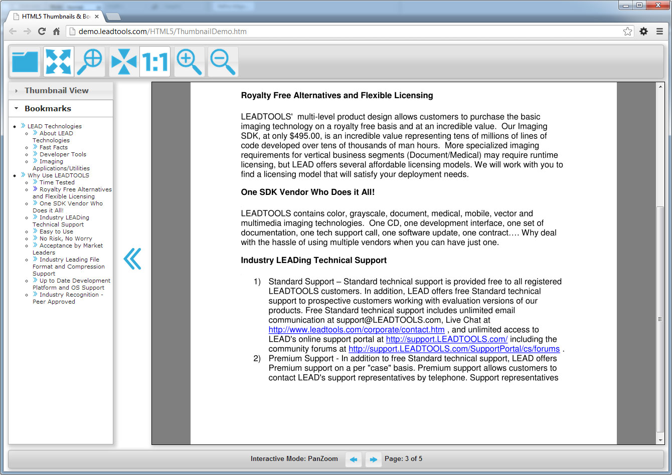The height and width of the screenshot is (475, 672).
Task: Open Industry LEADing Technical Support bookmark
Action: point(61,221)
